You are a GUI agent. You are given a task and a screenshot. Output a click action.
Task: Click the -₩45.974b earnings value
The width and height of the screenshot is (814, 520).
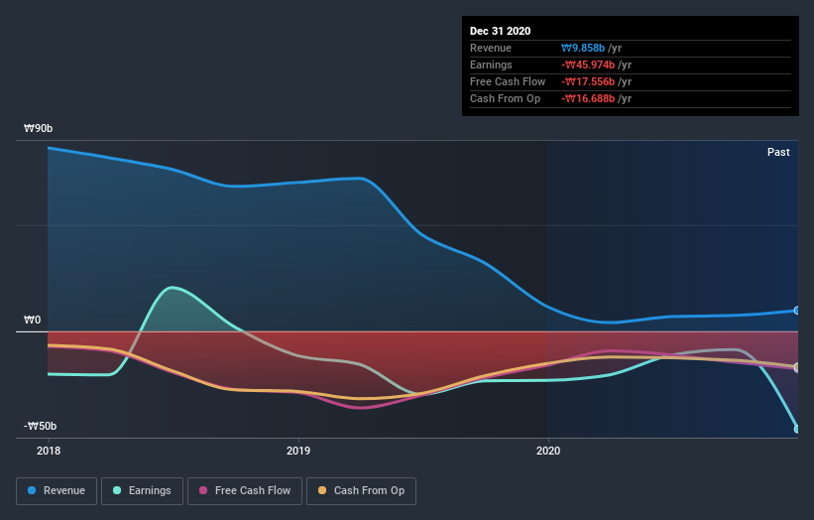(588, 65)
